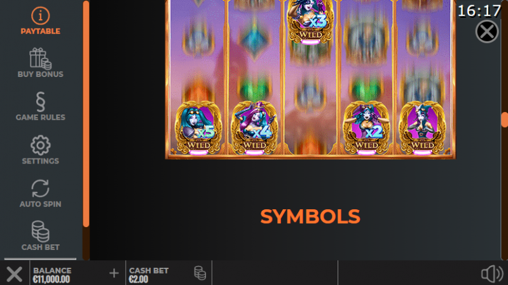Close the paytable overlay with the circled X
Viewport: 508px width, 285px height.
[487, 31]
